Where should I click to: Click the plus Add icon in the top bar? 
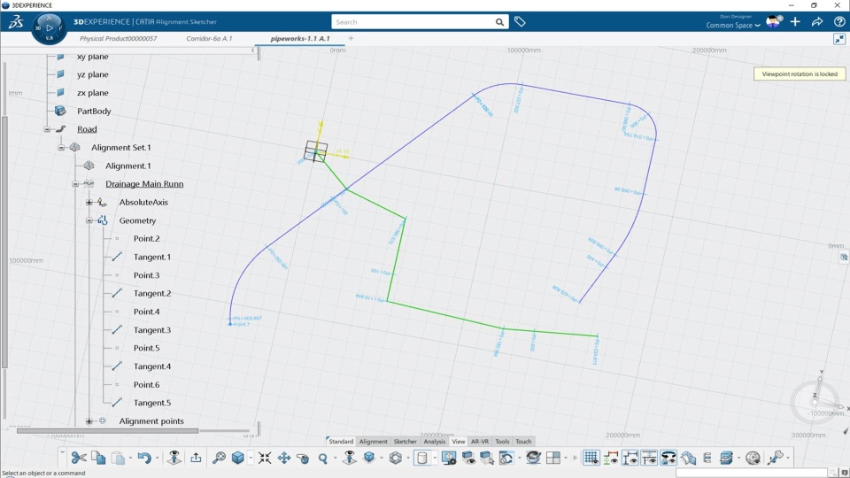tap(795, 21)
